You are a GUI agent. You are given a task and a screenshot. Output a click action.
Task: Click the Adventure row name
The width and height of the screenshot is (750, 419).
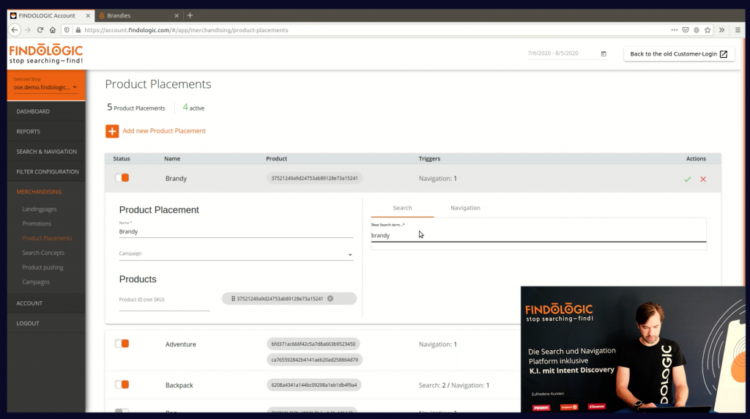click(x=180, y=344)
